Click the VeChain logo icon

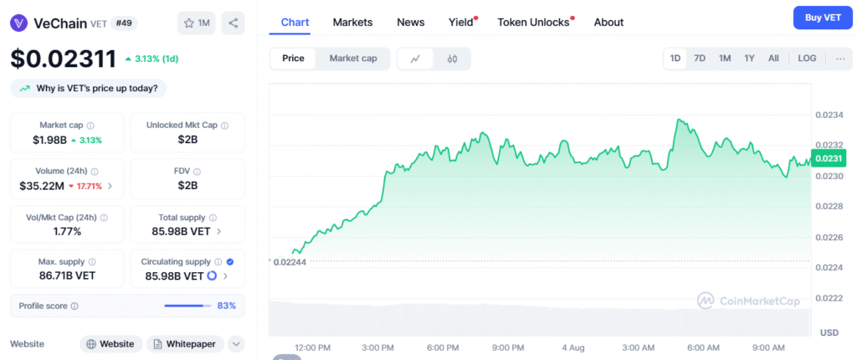19,23
